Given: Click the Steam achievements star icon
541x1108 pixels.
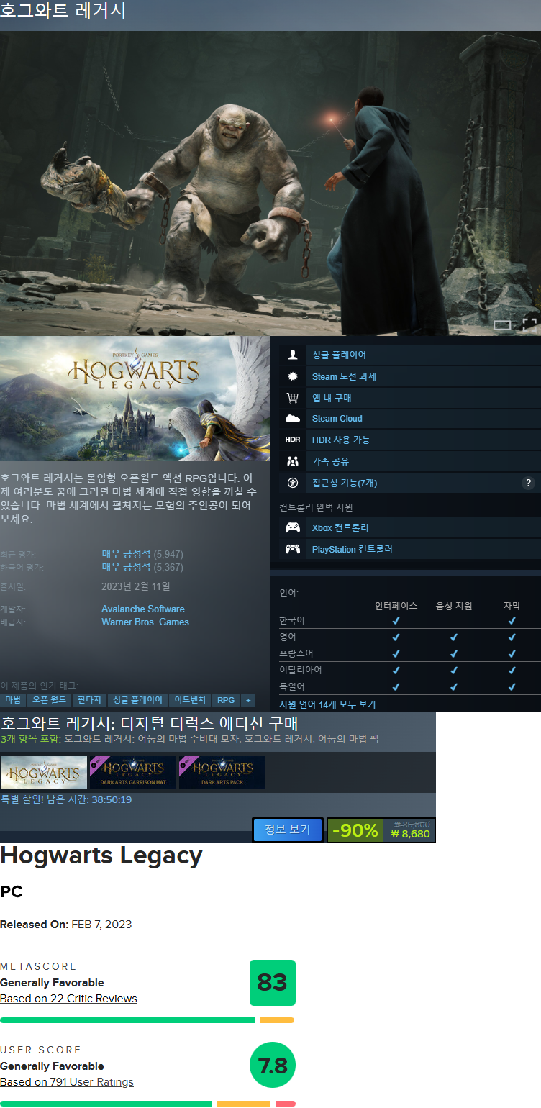Looking at the screenshot, I should click(292, 376).
